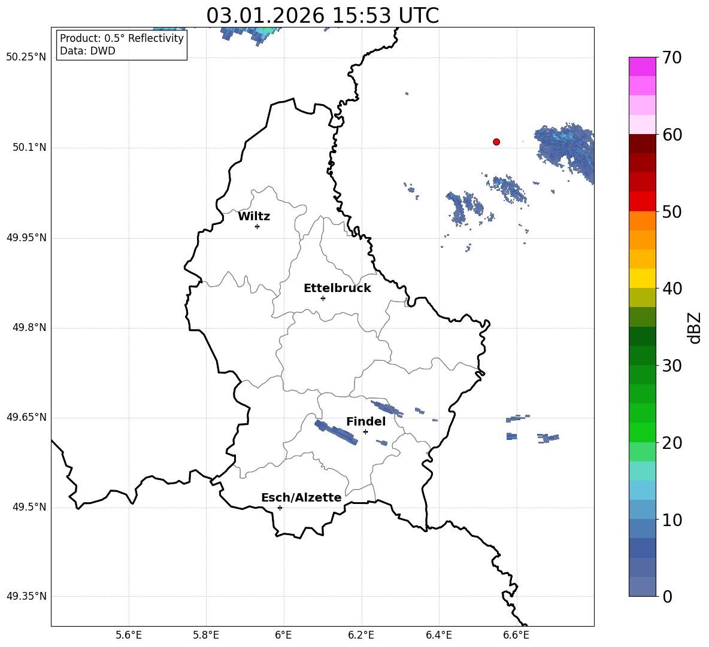Click the 49.95°N latitude label
Image resolution: width=709 pixels, height=647 pixels.
pyautogui.click(x=26, y=238)
